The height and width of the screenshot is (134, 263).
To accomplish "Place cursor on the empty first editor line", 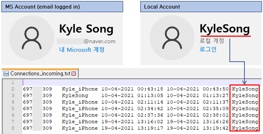I will [142, 82].
